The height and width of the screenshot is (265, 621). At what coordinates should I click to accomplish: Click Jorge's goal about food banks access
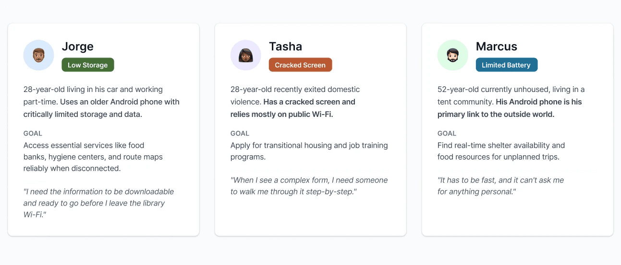pyautogui.click(x=93, y=157)
